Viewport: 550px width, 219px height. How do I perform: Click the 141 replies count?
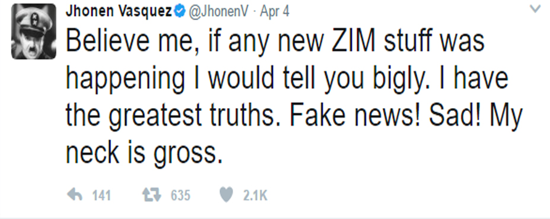pos(101,195)
